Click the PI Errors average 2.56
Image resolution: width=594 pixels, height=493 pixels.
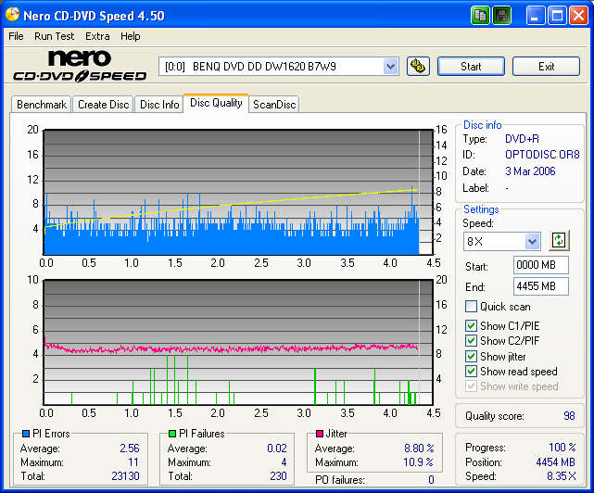coord(130,449)
